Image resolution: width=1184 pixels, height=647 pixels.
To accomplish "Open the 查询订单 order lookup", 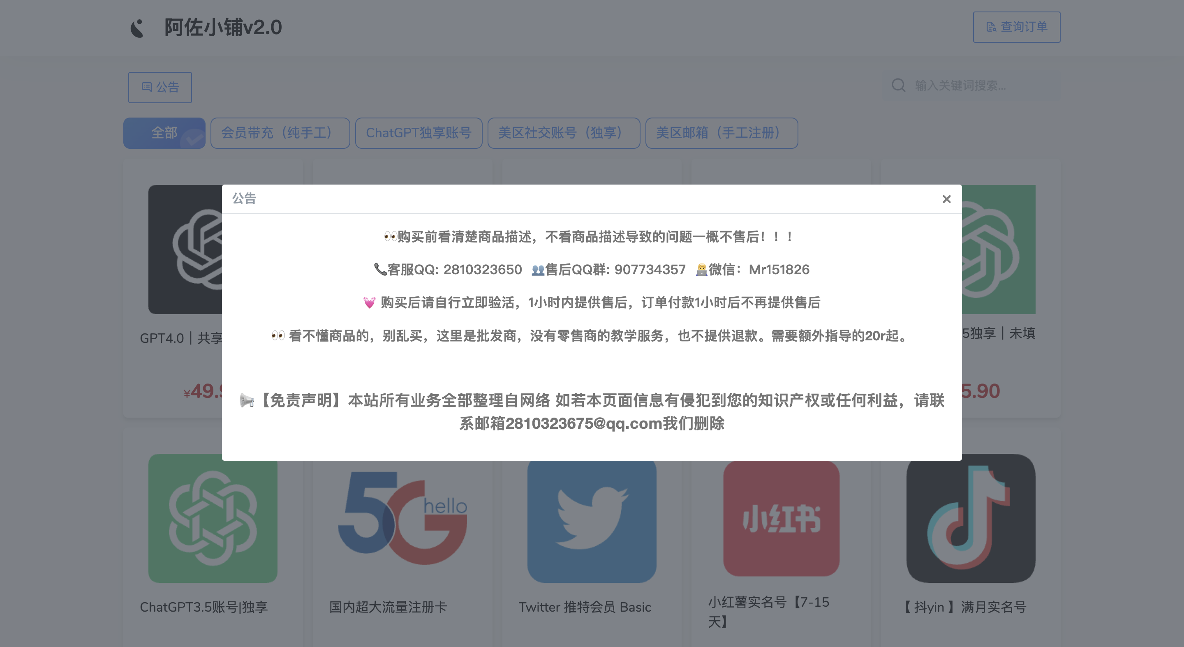I will tap(1016, 27).
